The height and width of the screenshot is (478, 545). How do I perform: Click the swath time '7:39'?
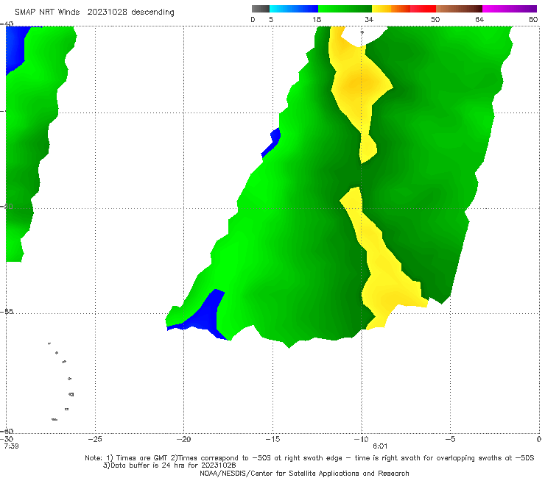tap(11, 446)
